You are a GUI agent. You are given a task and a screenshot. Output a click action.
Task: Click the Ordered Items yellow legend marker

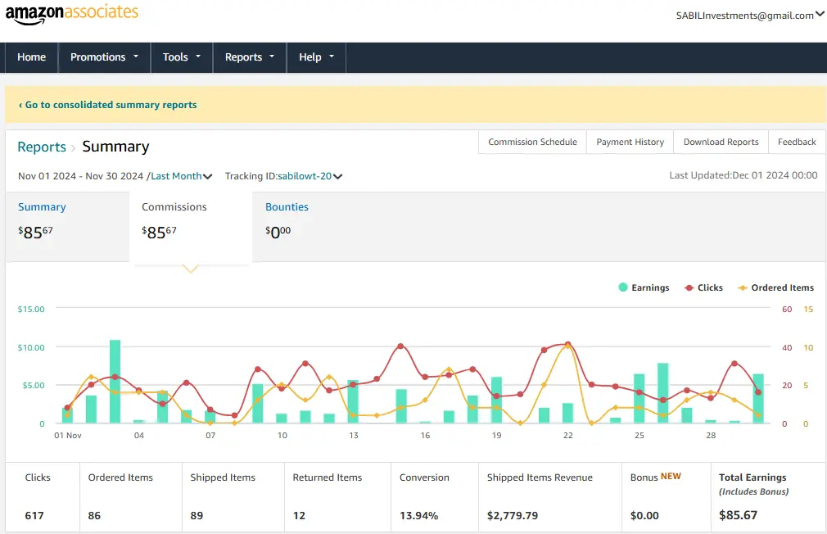743,287
